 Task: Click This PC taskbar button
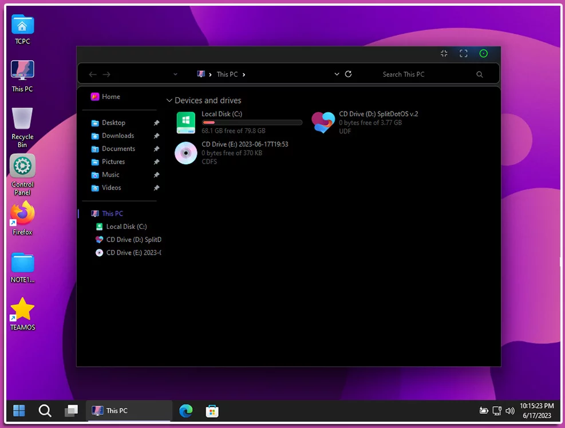pyautogui.click(x=129, y=410)
